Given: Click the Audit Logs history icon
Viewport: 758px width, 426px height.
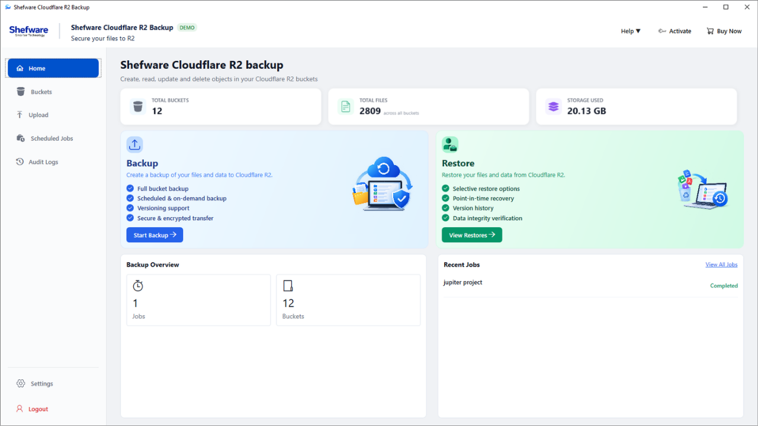Looking at the screenshot, I should coord(20,162).
